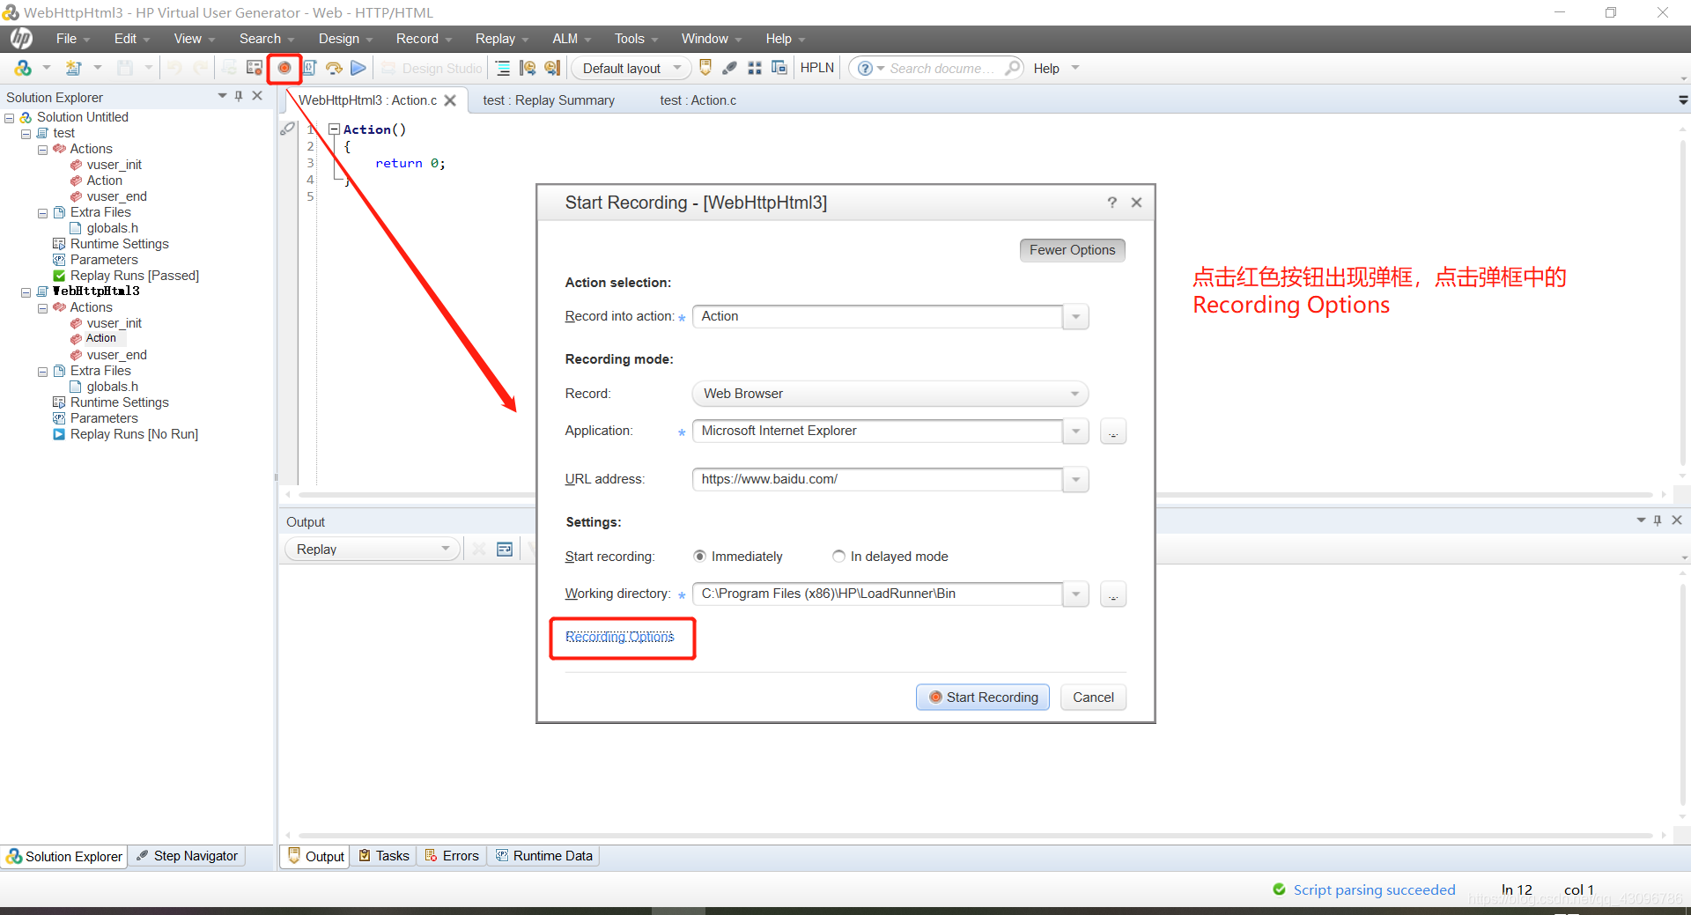Click the Search documentation field

[x=940, y=68]
